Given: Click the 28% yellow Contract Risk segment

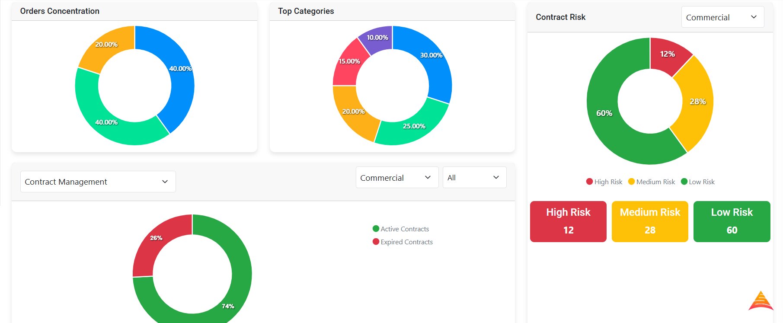Looking at the screenshot, I should [696, 103].
